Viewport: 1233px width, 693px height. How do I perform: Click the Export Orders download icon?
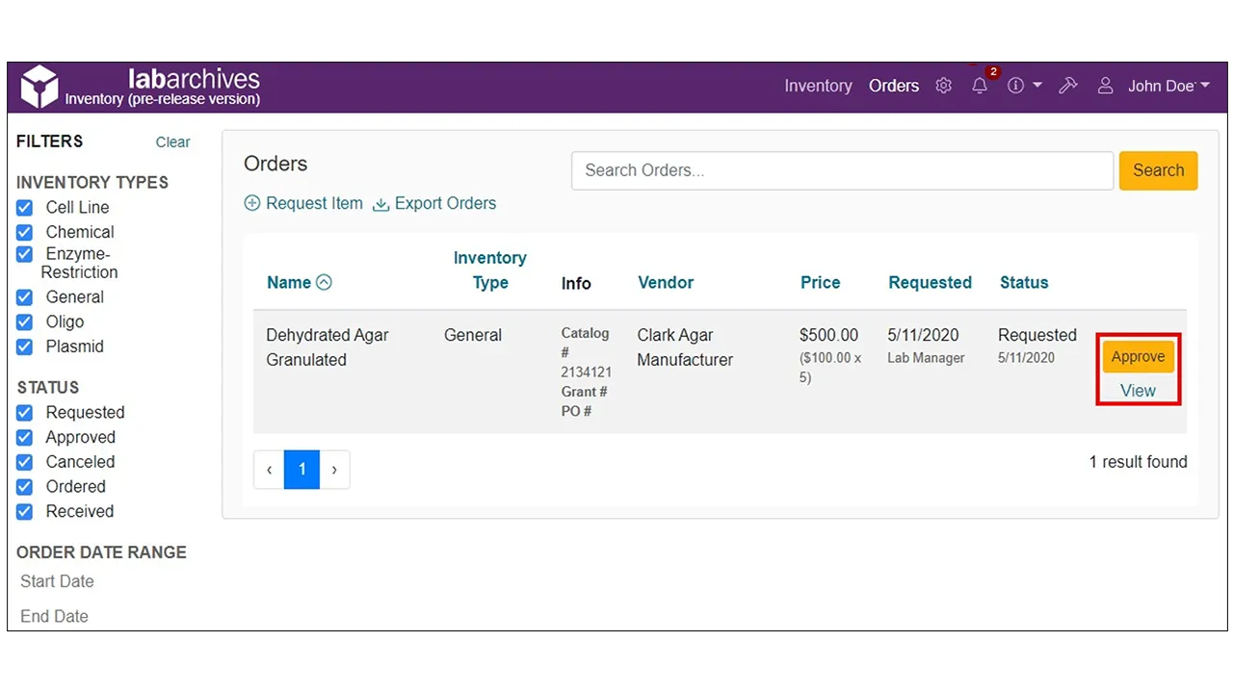point(380,204)
